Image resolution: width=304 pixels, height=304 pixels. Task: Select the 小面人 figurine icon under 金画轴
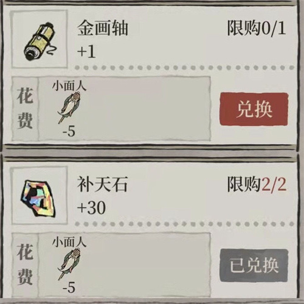[x=69, y=108]
